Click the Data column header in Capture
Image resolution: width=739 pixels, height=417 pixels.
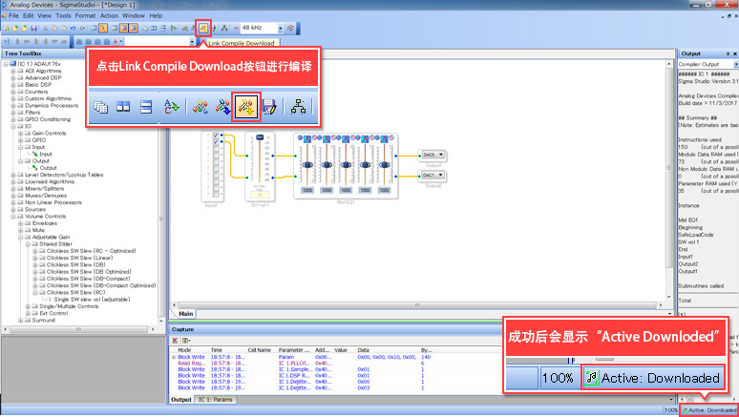coord(364,350)
